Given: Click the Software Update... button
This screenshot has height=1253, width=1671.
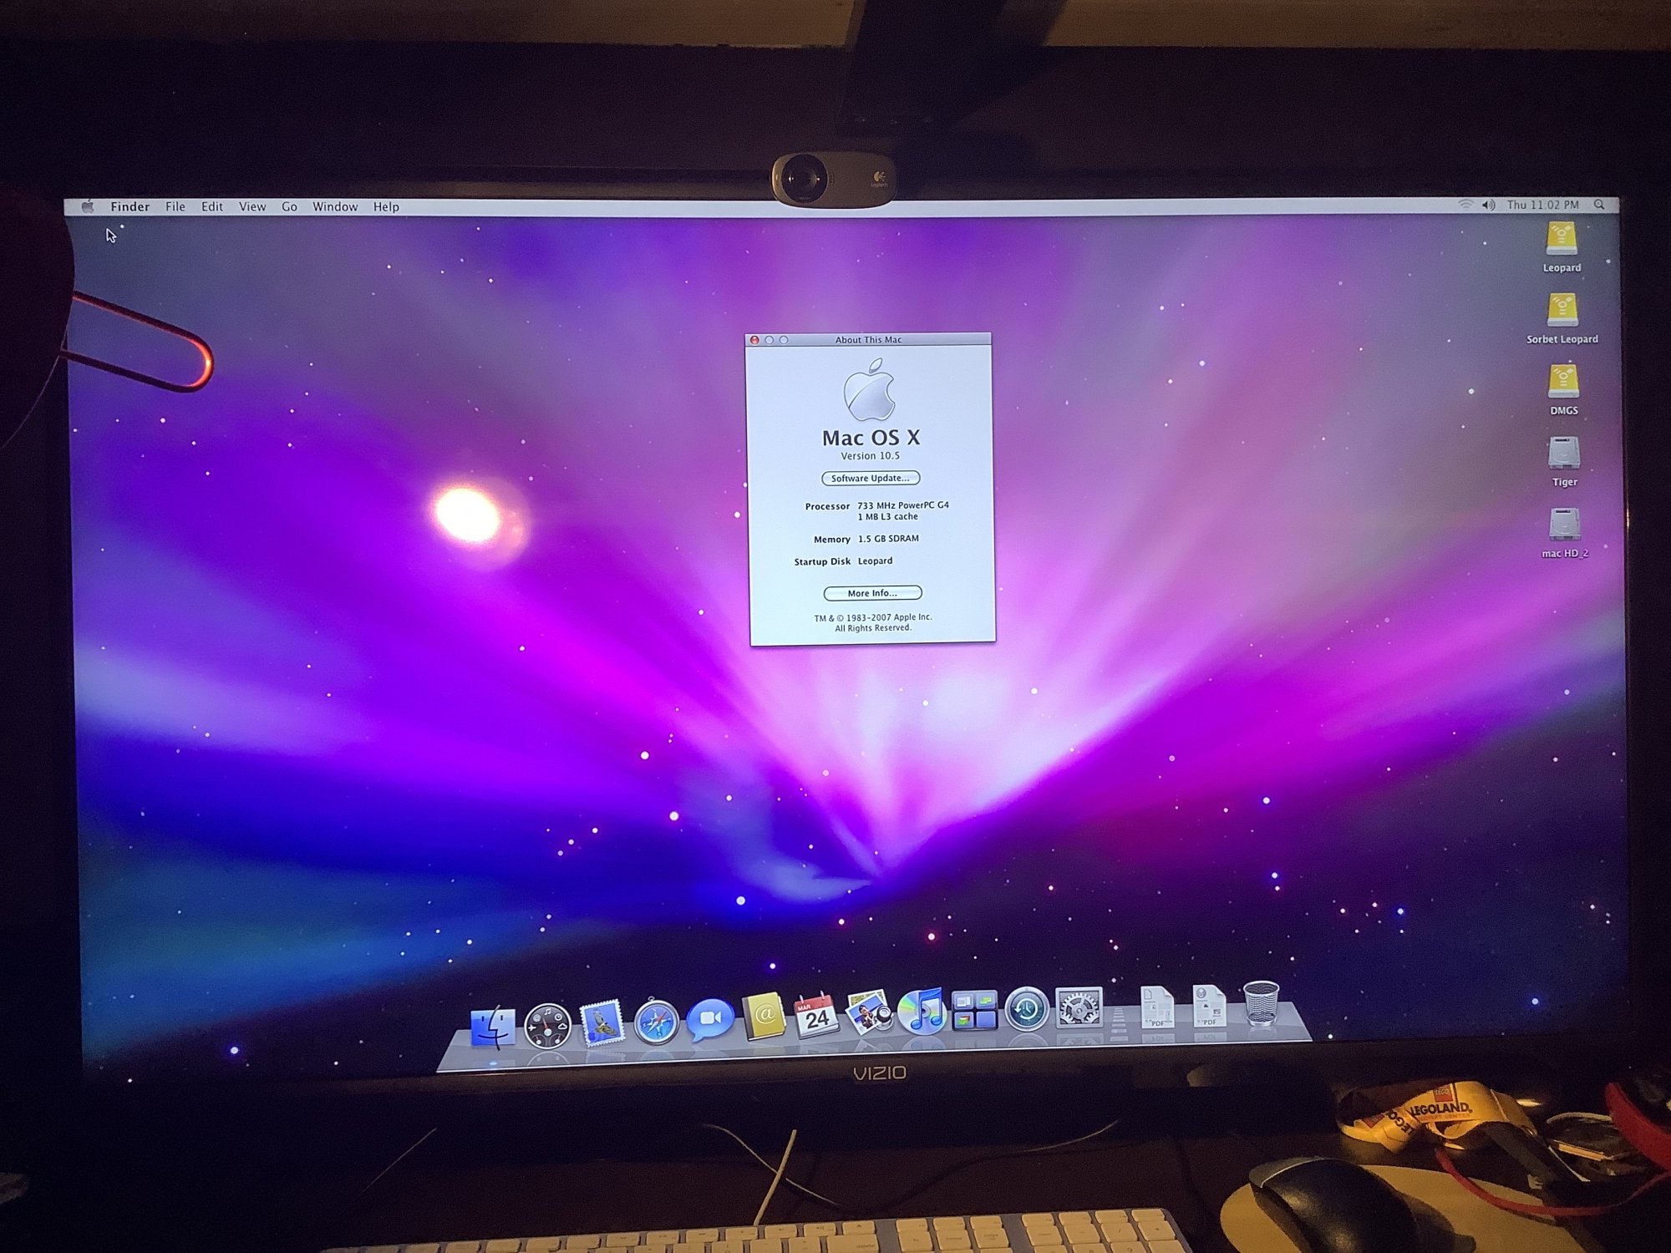Looking at the screenshot, I should [871, 479].
